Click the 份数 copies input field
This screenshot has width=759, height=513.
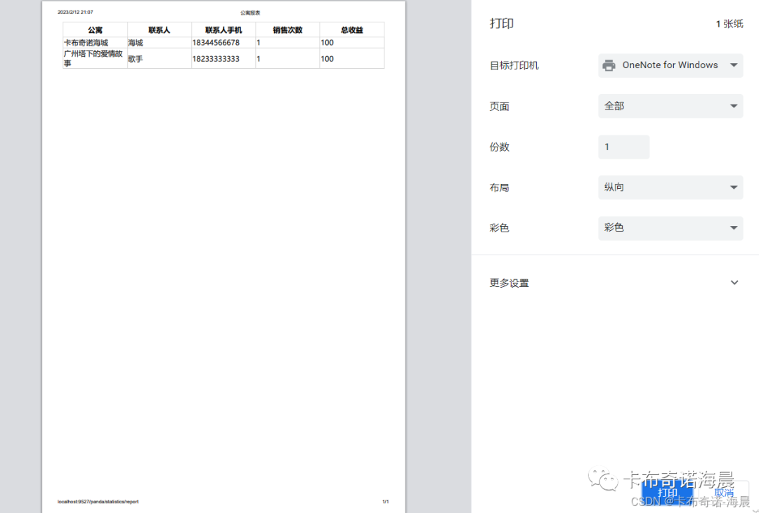pyautogui.click(x=623, y=147)
